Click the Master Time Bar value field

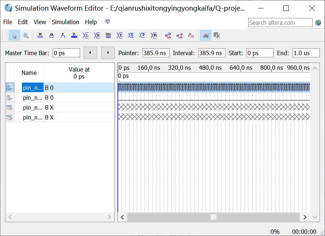click(x=66, y=53)
